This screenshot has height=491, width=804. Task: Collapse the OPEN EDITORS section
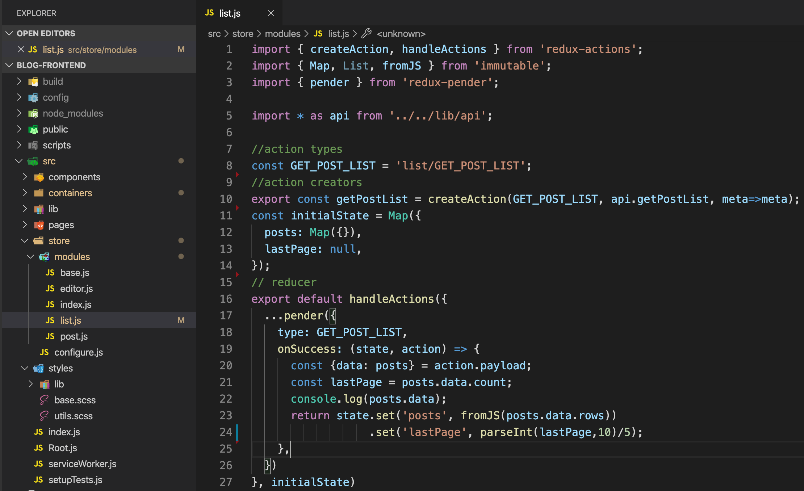(9, 33)
